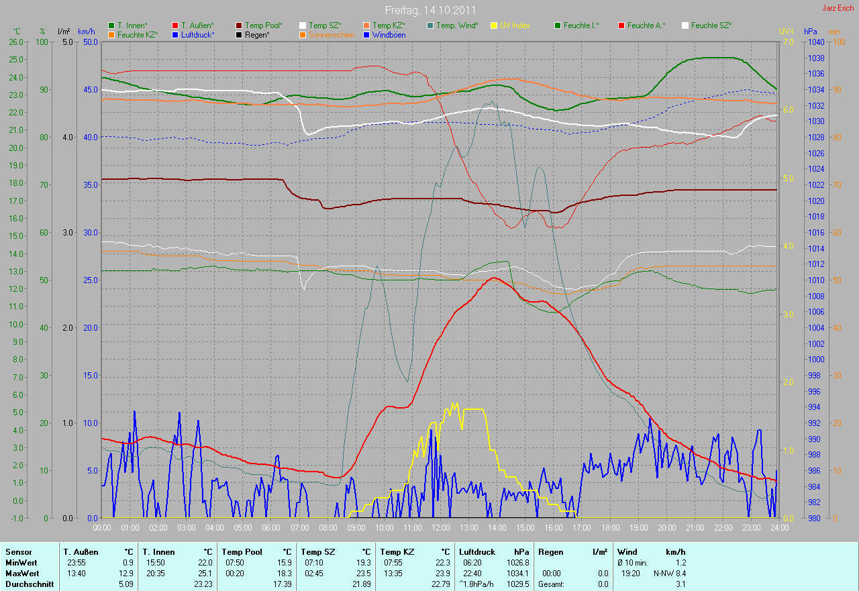
Task: Click the 'Durchschnitt' row header
Action: pos(29,584)
